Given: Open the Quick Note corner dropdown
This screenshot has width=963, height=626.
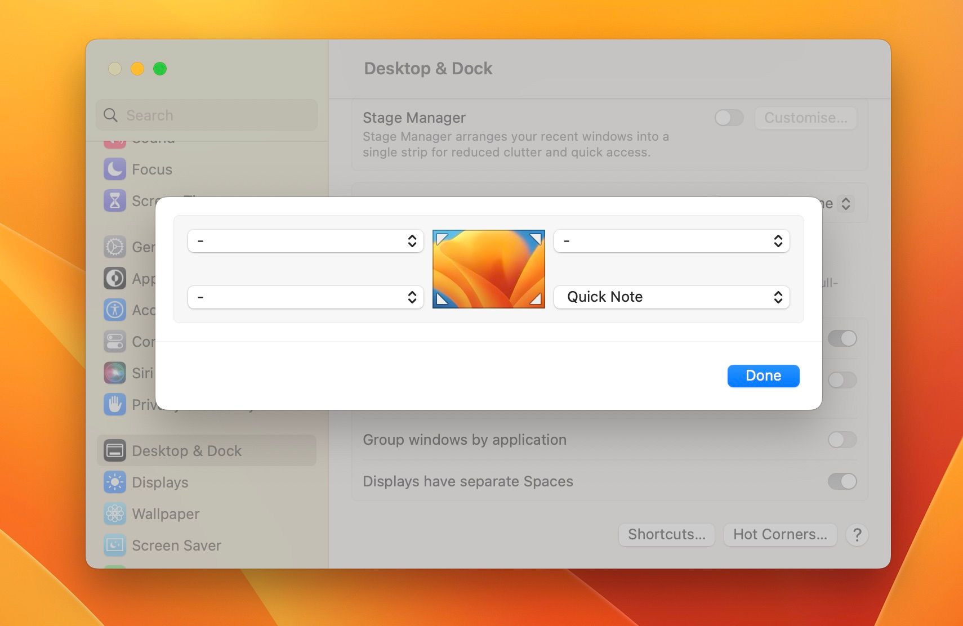Looking at the screenshot, I should click(x=671, y=297).
